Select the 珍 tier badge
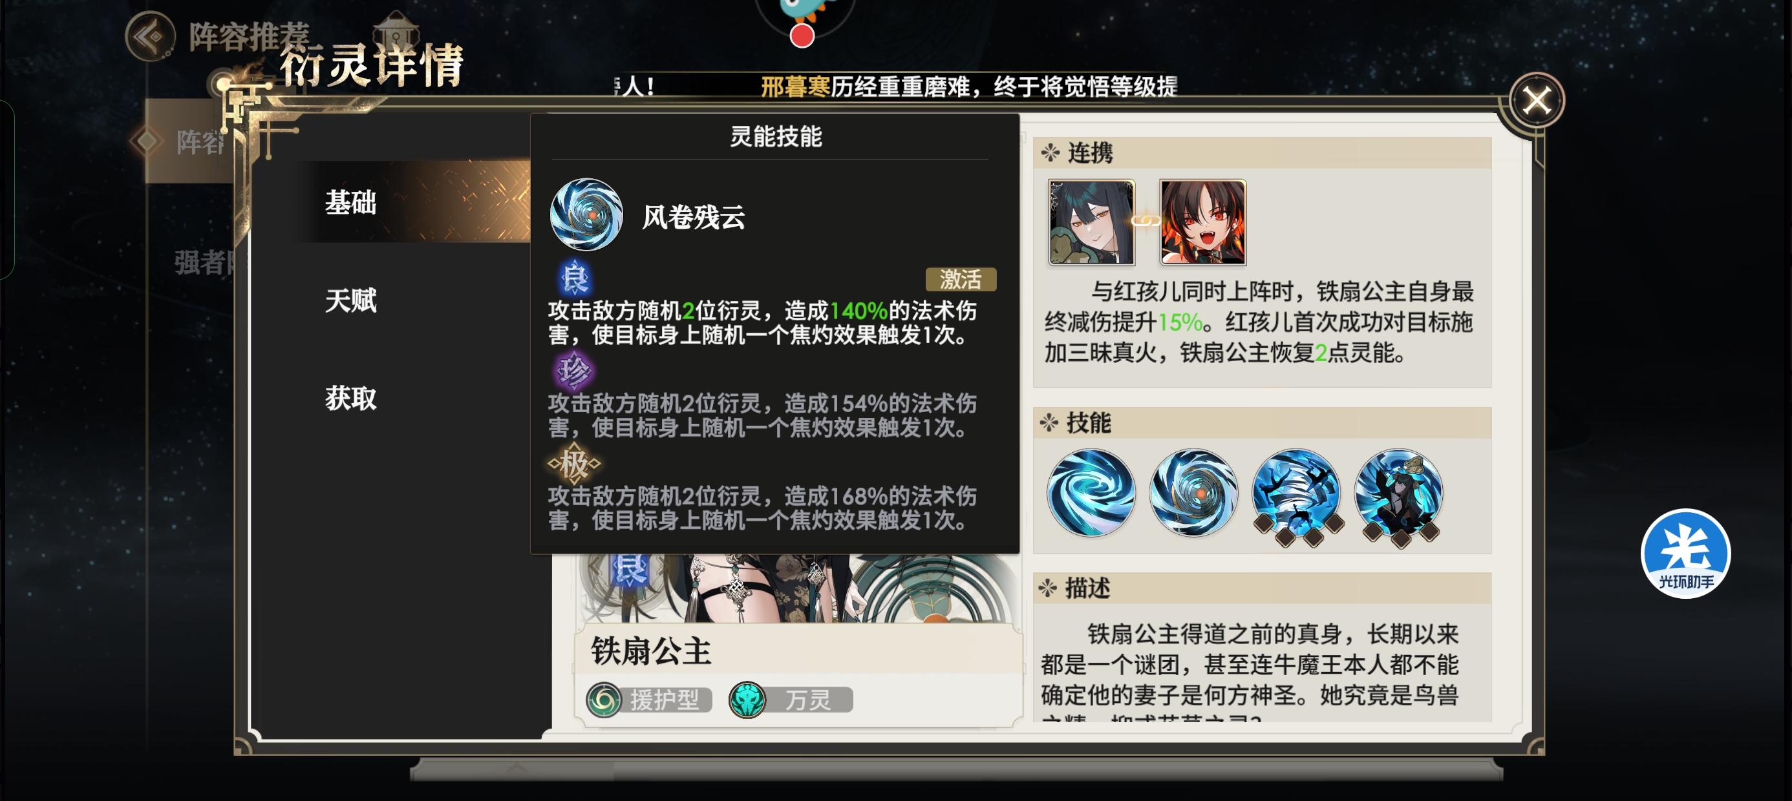1792x801 pixels. [x=573, y=370]
